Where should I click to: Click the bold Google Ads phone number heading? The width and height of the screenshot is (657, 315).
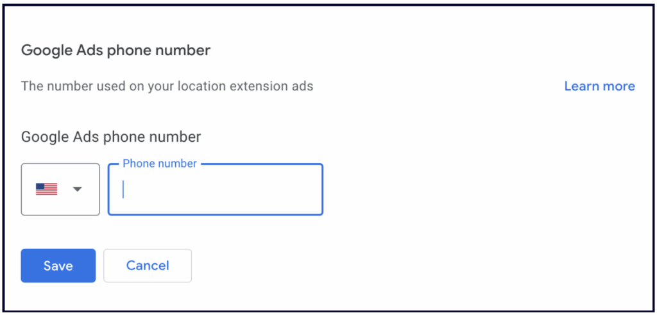[x=115, y=50]
